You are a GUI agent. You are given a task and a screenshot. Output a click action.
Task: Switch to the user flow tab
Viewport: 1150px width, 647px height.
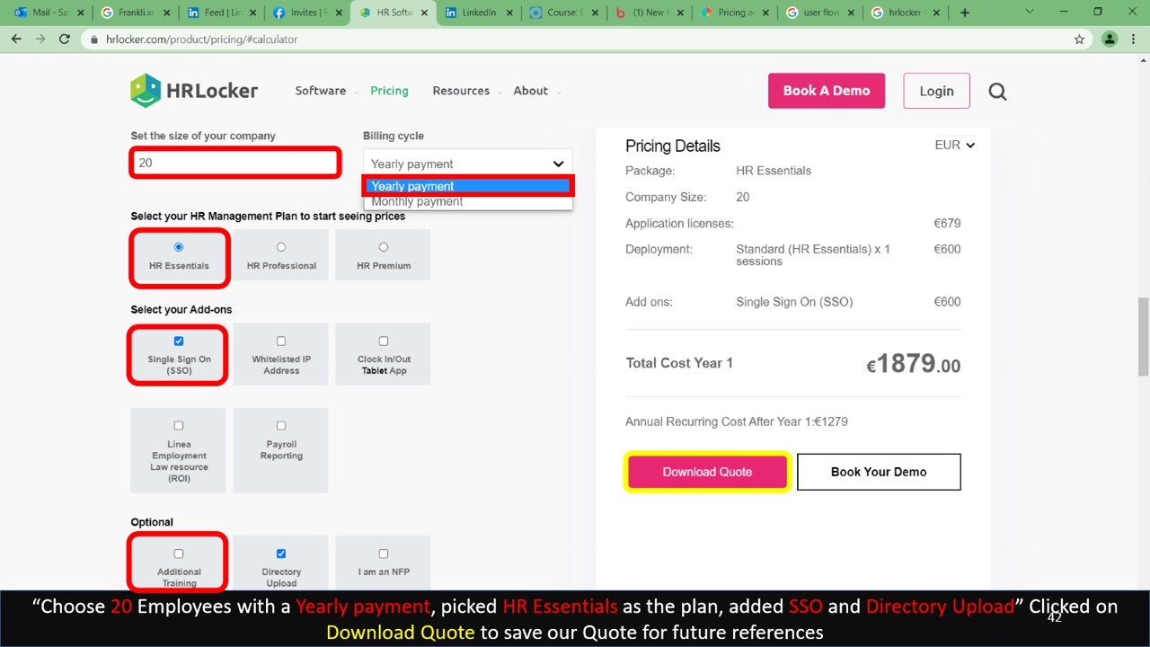[821, 13]
